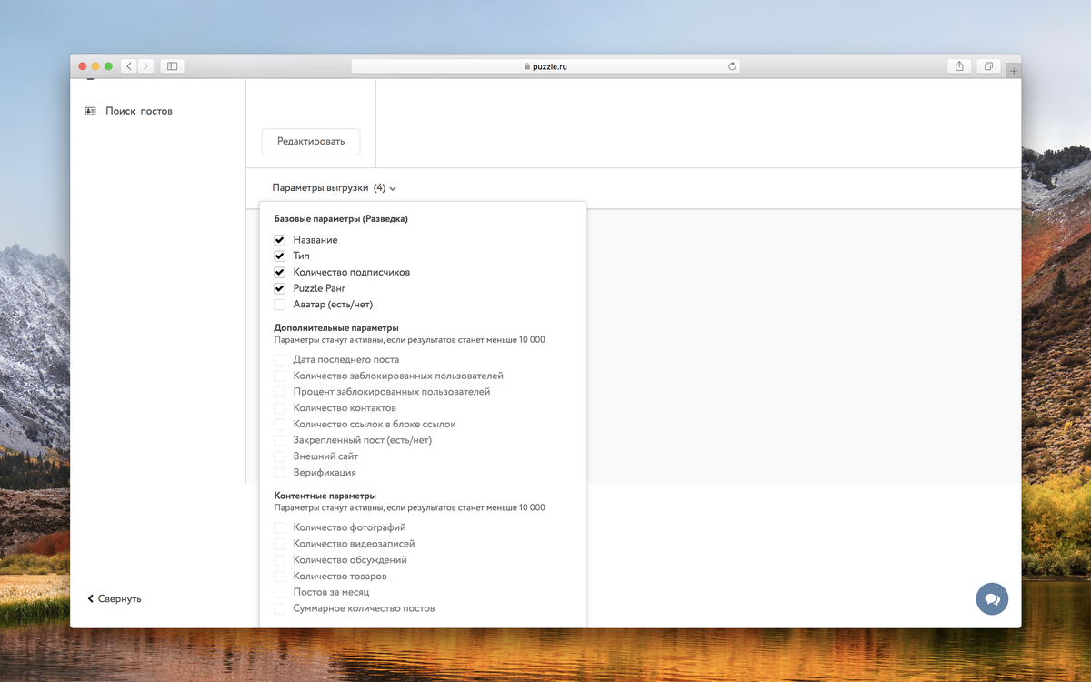Add new tab with plus button
The image size is (1091, 682).
pos(1014,71)
